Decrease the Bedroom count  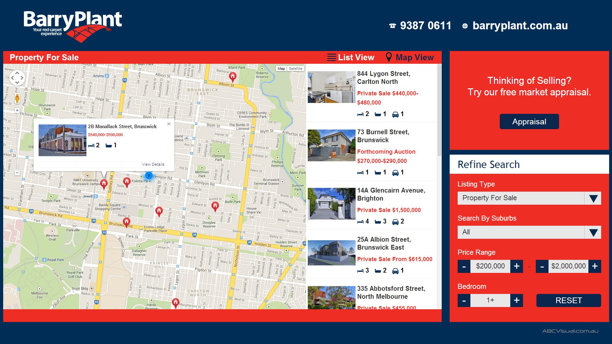point(464,300)
